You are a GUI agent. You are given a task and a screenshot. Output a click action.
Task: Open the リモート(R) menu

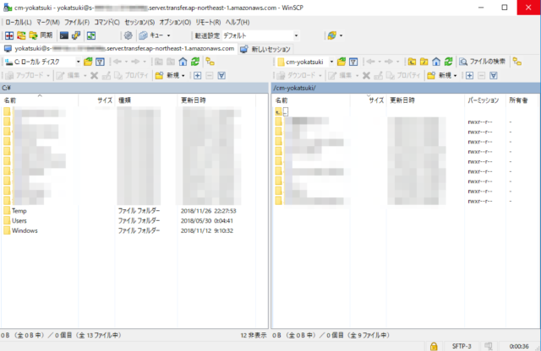click(208, 23)
